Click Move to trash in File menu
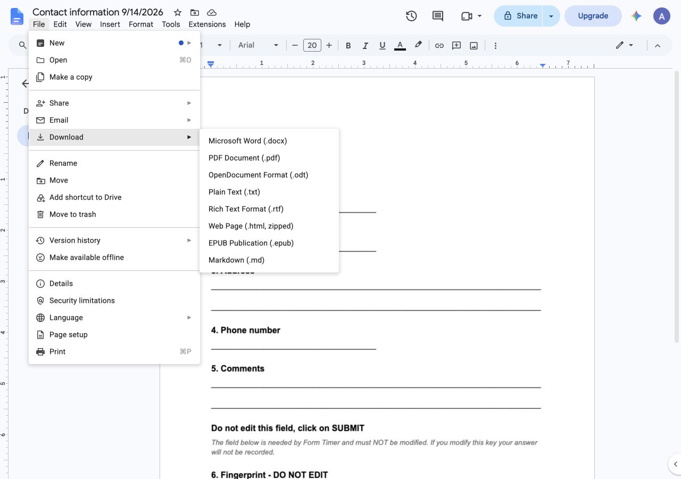Screen dimensions: 681x479 (x=114, y=214)
